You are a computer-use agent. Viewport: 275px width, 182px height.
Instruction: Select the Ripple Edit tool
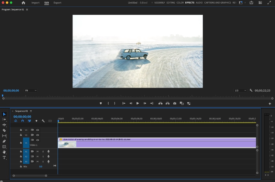(4, 125)
